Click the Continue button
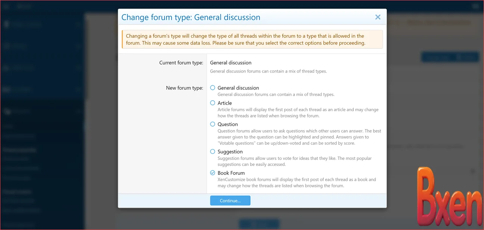The image size is (484, 230). tap(230, 200)
